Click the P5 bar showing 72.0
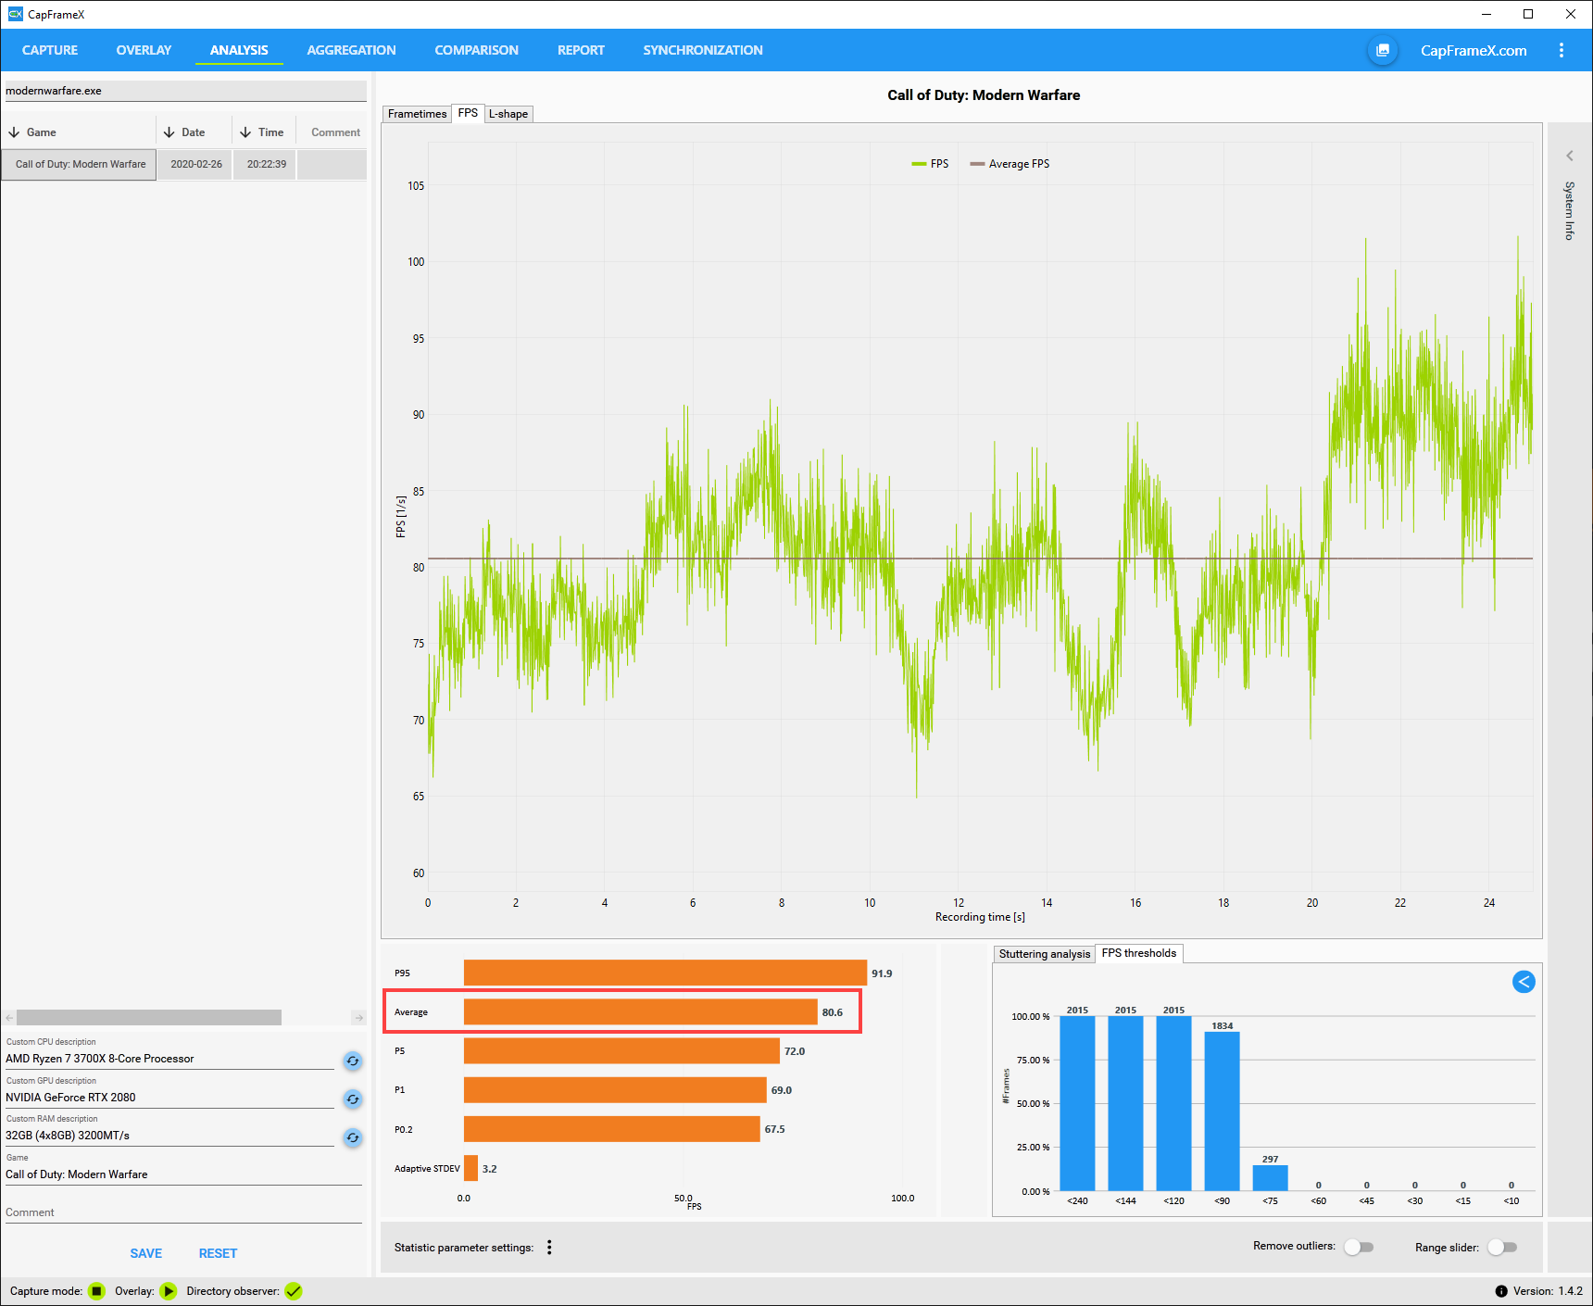This screenshot has width=1593, height=1306. [621, 1050]
